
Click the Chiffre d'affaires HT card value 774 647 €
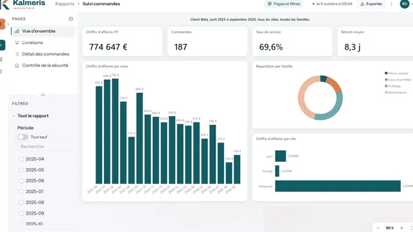108,47
